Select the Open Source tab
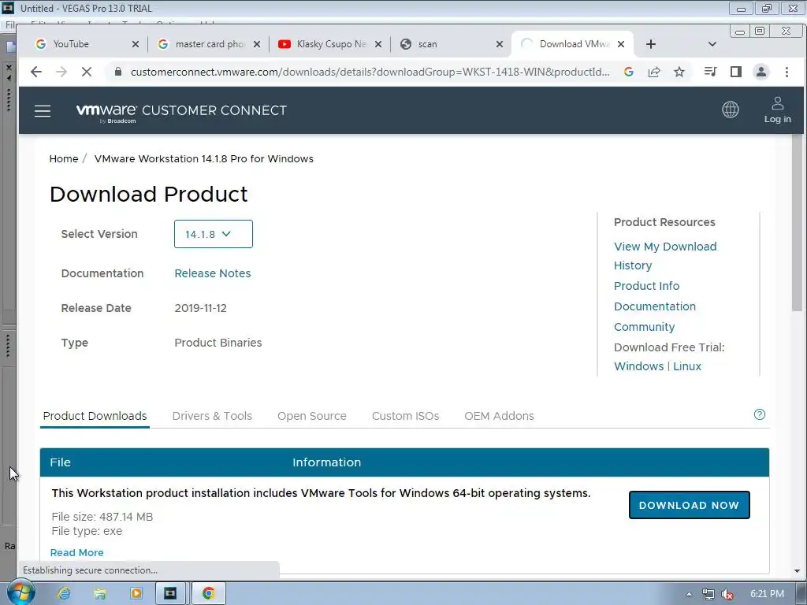The width and height of the screenshot is (807, 605). [312, 416]
